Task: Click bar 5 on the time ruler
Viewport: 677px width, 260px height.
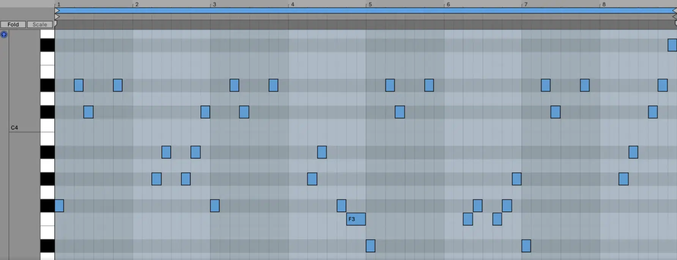Action: click(x=370, y=4)
